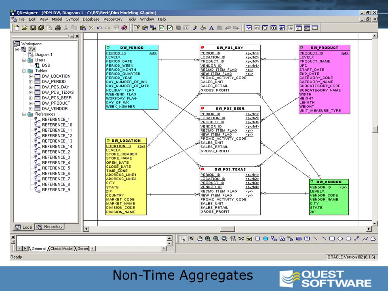Select the blue View cylinder tool
The width and height of the screenshot is (388, 291).
266,239
